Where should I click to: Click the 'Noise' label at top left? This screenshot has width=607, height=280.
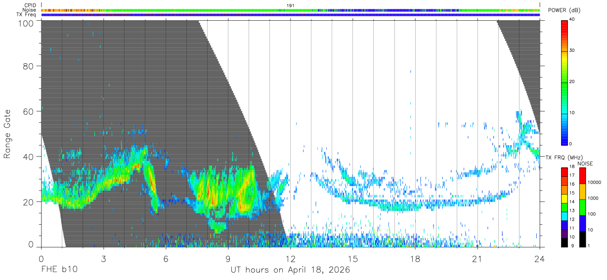(29, 10)
